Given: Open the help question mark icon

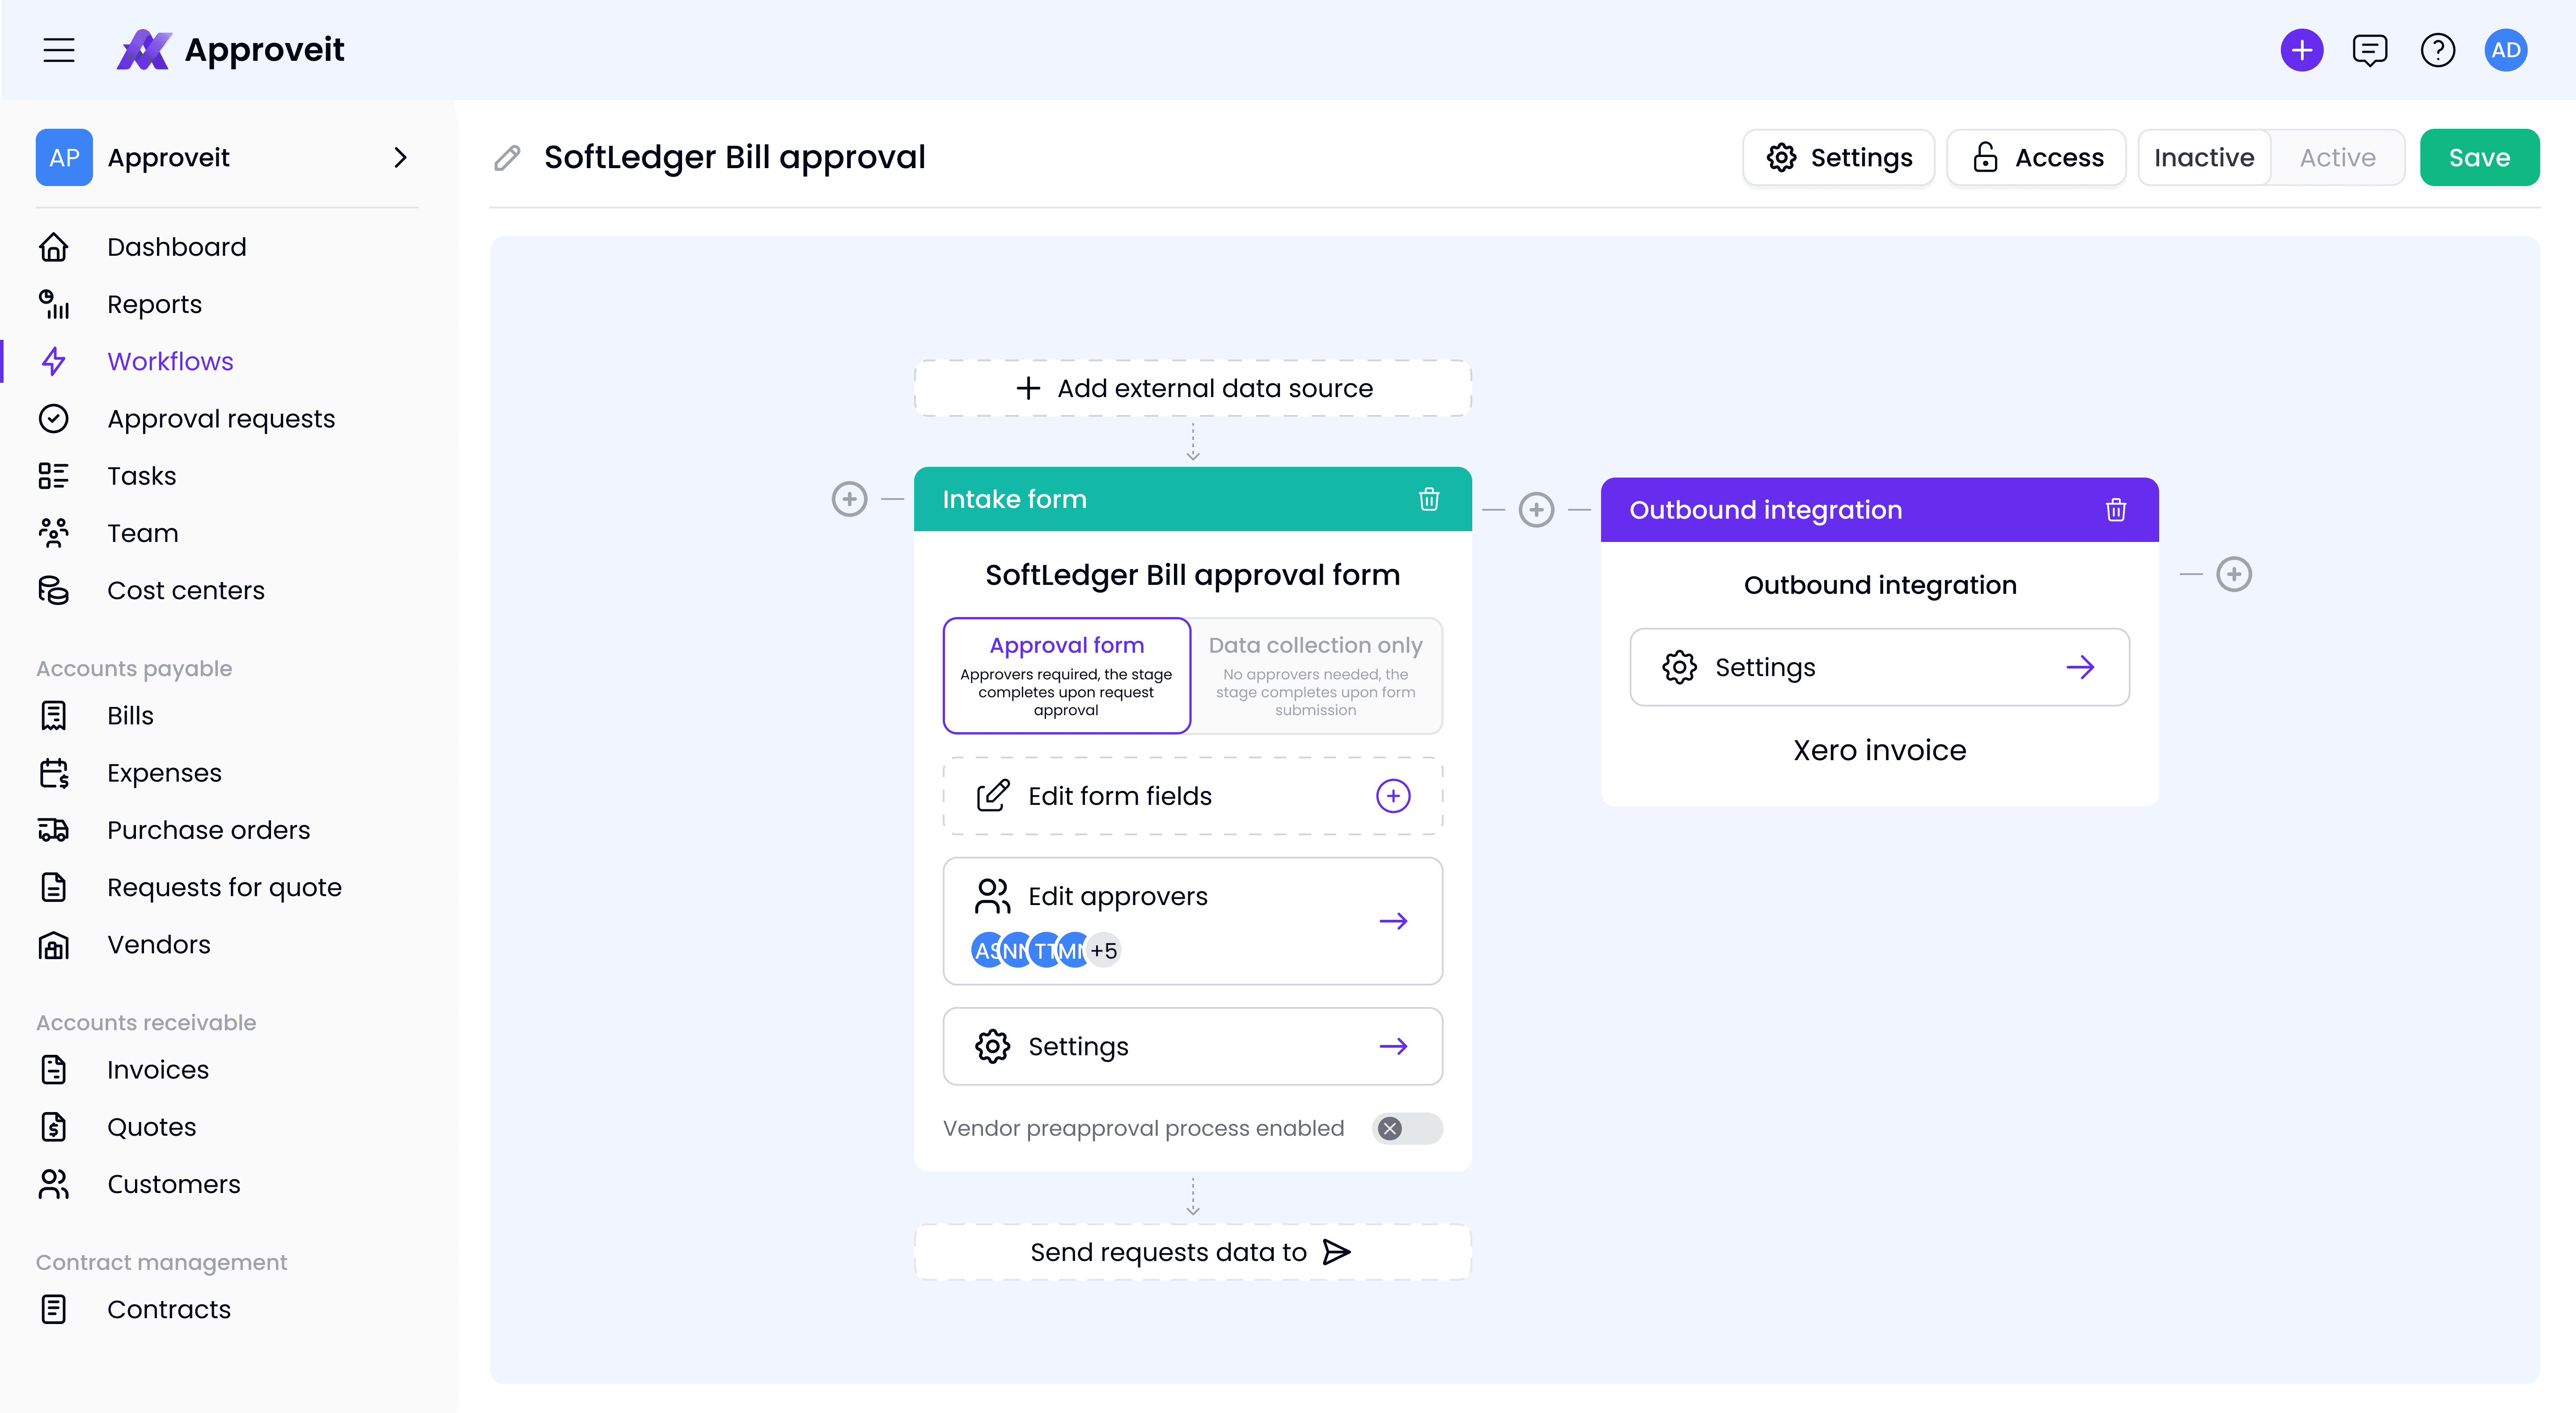Looking at the screenshot, I should coord(2438,50).
